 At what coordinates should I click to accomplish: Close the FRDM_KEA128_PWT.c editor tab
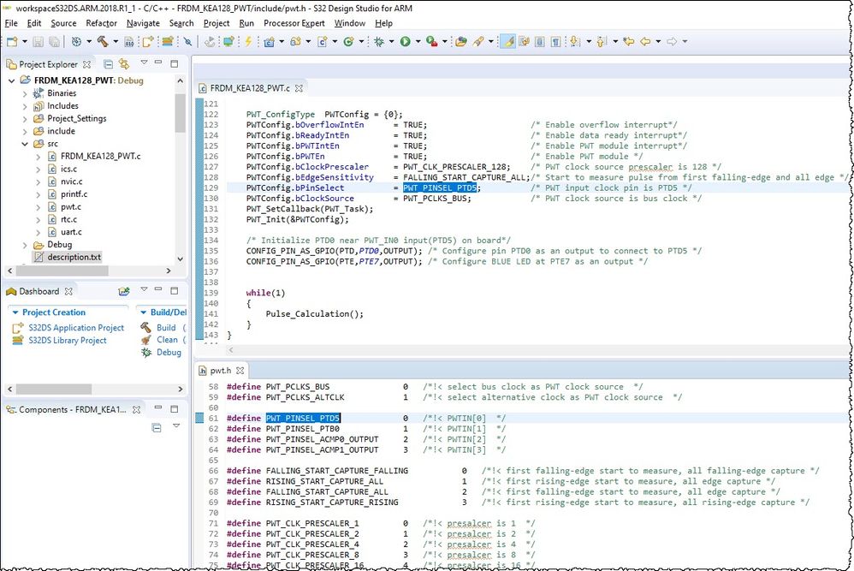299,88
